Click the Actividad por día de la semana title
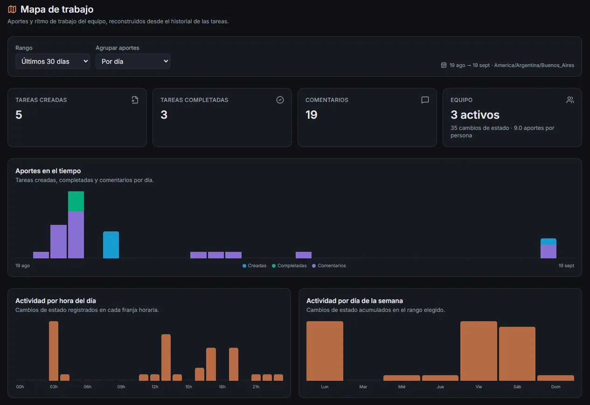 (354, 301)
